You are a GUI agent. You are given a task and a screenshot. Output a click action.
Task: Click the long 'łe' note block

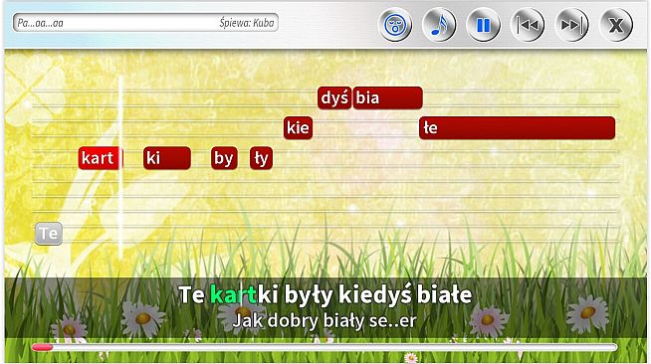tap(517, 127)
